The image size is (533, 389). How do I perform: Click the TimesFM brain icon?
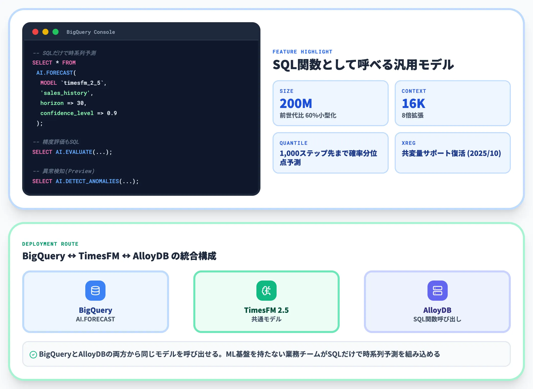266,291
